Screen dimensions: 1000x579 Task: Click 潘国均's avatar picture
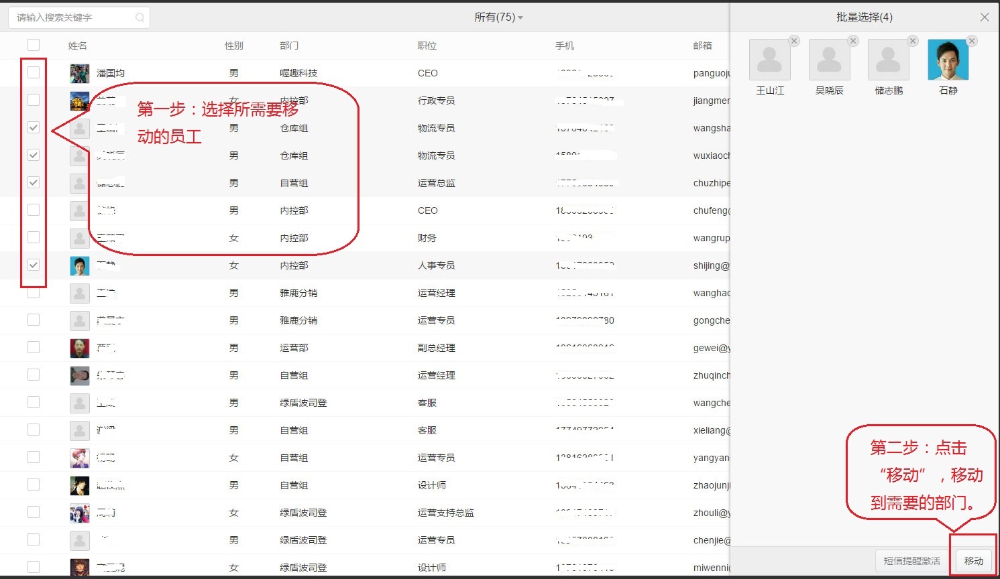(x=80, y=73)
